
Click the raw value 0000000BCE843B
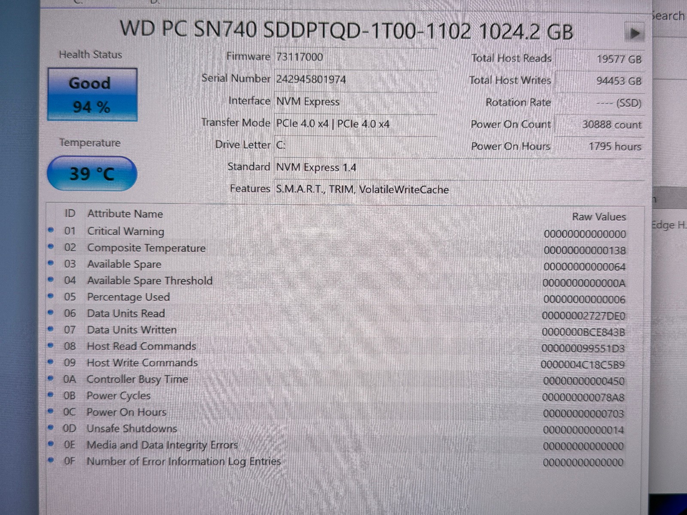pyautogui.click(x=583, y=332)
